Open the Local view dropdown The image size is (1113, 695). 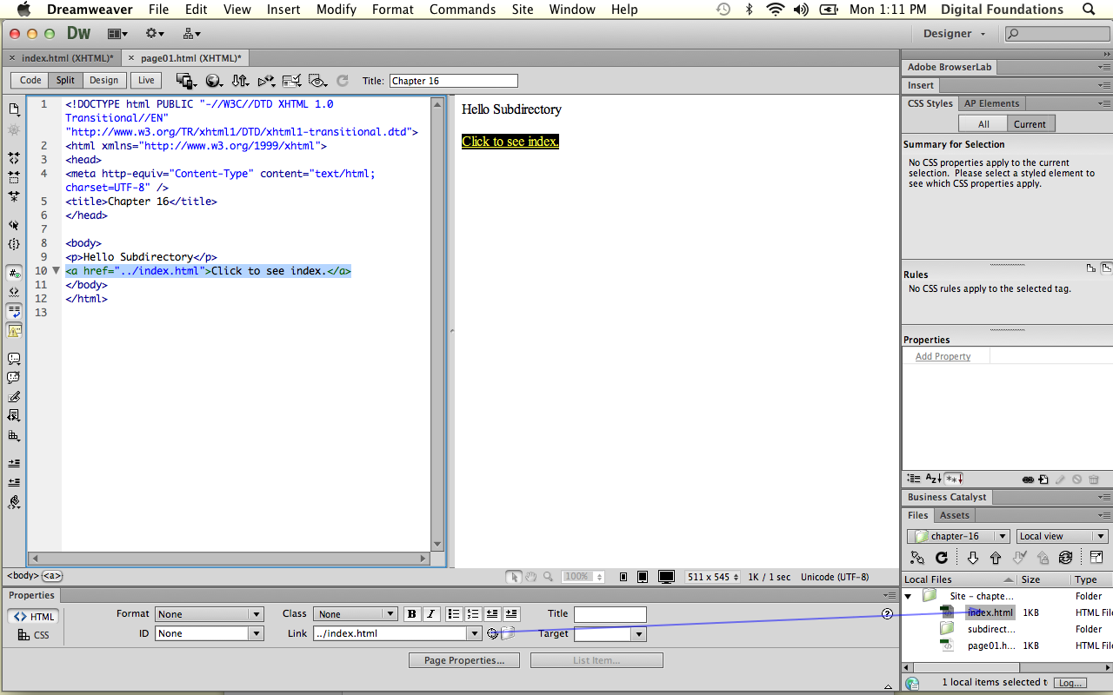(1062, 536)
